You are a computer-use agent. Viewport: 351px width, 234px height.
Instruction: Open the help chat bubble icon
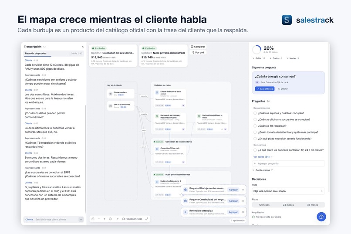321,217
